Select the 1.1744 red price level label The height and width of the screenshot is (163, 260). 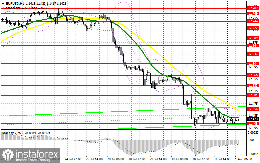[x=253, y=21]
